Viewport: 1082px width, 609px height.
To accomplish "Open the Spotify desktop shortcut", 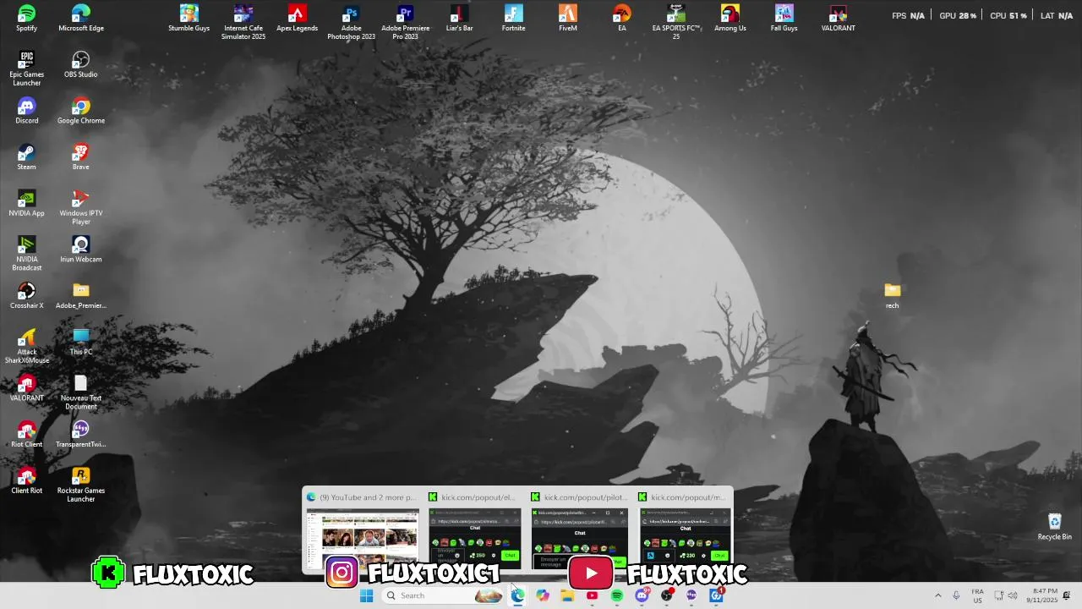I will point(26,19).
